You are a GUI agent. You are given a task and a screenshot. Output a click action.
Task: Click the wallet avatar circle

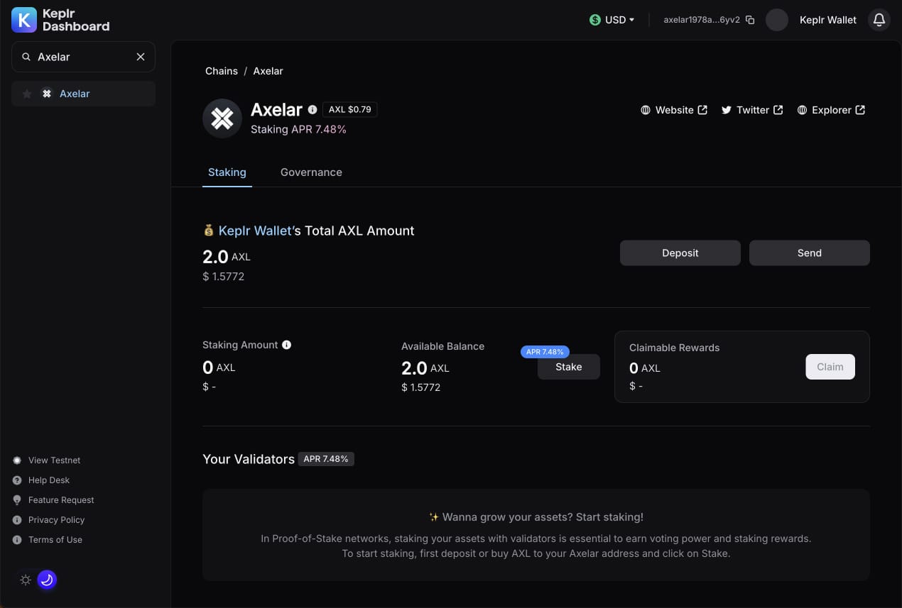[x=777, y=20]
